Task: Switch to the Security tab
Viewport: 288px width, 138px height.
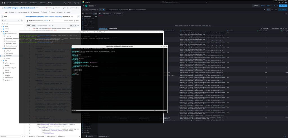Action: pyautogui.click(x=60, y=12)
